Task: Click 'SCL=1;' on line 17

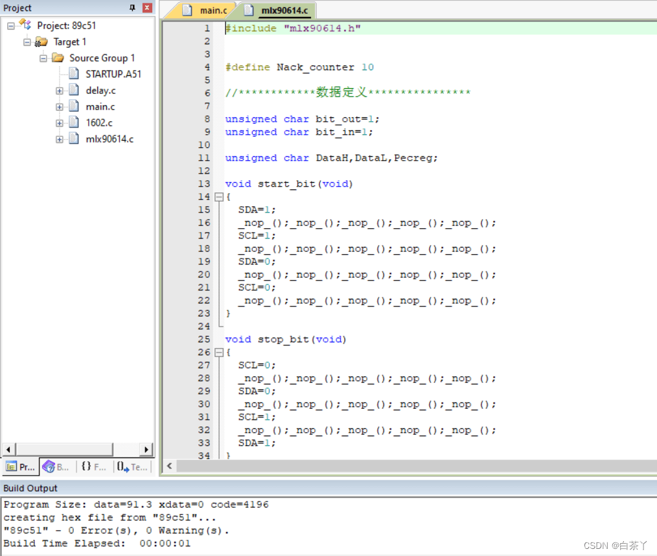Action: [257, 236]
